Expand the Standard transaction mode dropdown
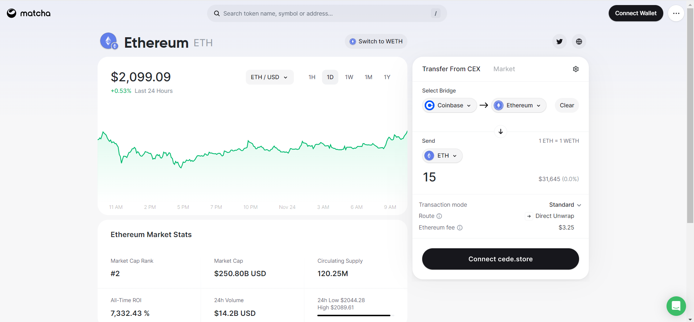This screenshot has width=694, height=322. 565,205
